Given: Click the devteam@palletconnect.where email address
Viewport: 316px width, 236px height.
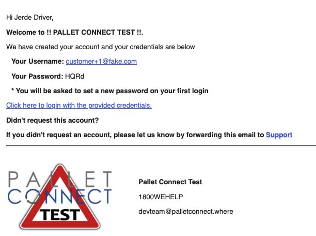Looking at the screenshot, I should (x=186, y=211).
